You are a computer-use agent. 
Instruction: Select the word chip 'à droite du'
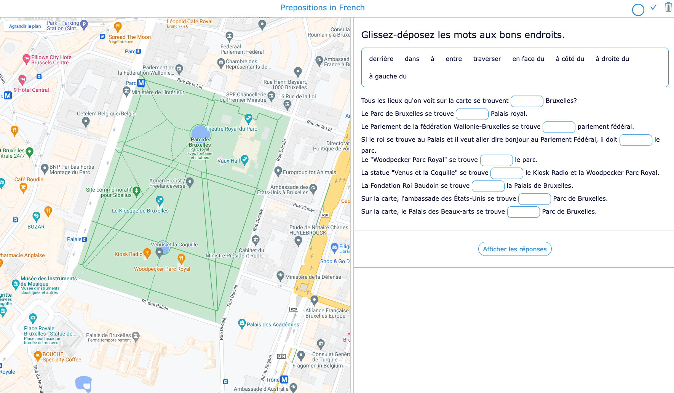[612, 59]
